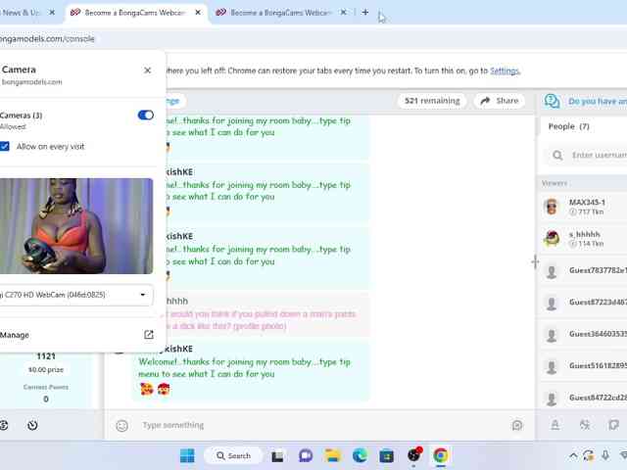Click the middle icon below people list
Screen dimensions: 627x470
click(x=585, y=425)
